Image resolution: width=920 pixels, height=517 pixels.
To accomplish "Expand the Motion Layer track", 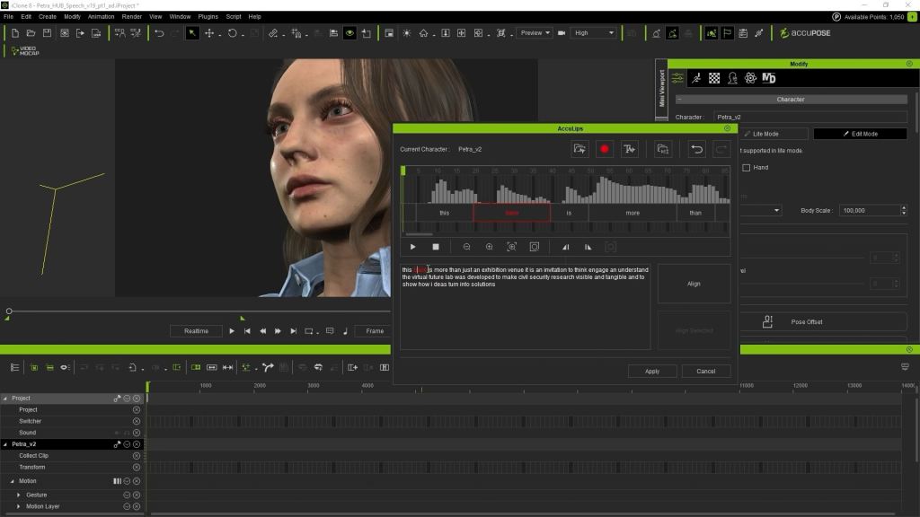I will [18, 506].
